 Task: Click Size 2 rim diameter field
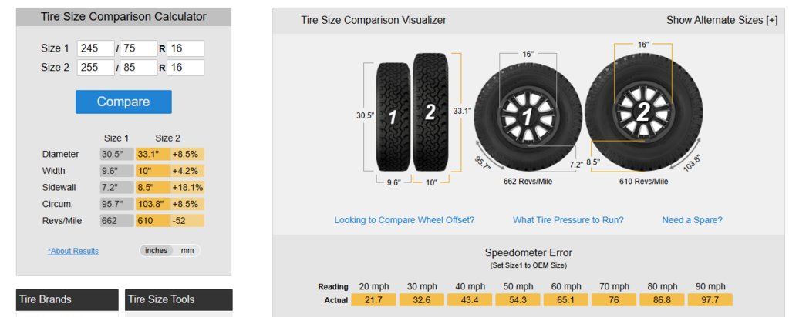pyautogui.click(x=185, y=67)
